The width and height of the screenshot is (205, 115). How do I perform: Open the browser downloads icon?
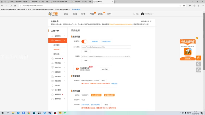click(198, 6)
